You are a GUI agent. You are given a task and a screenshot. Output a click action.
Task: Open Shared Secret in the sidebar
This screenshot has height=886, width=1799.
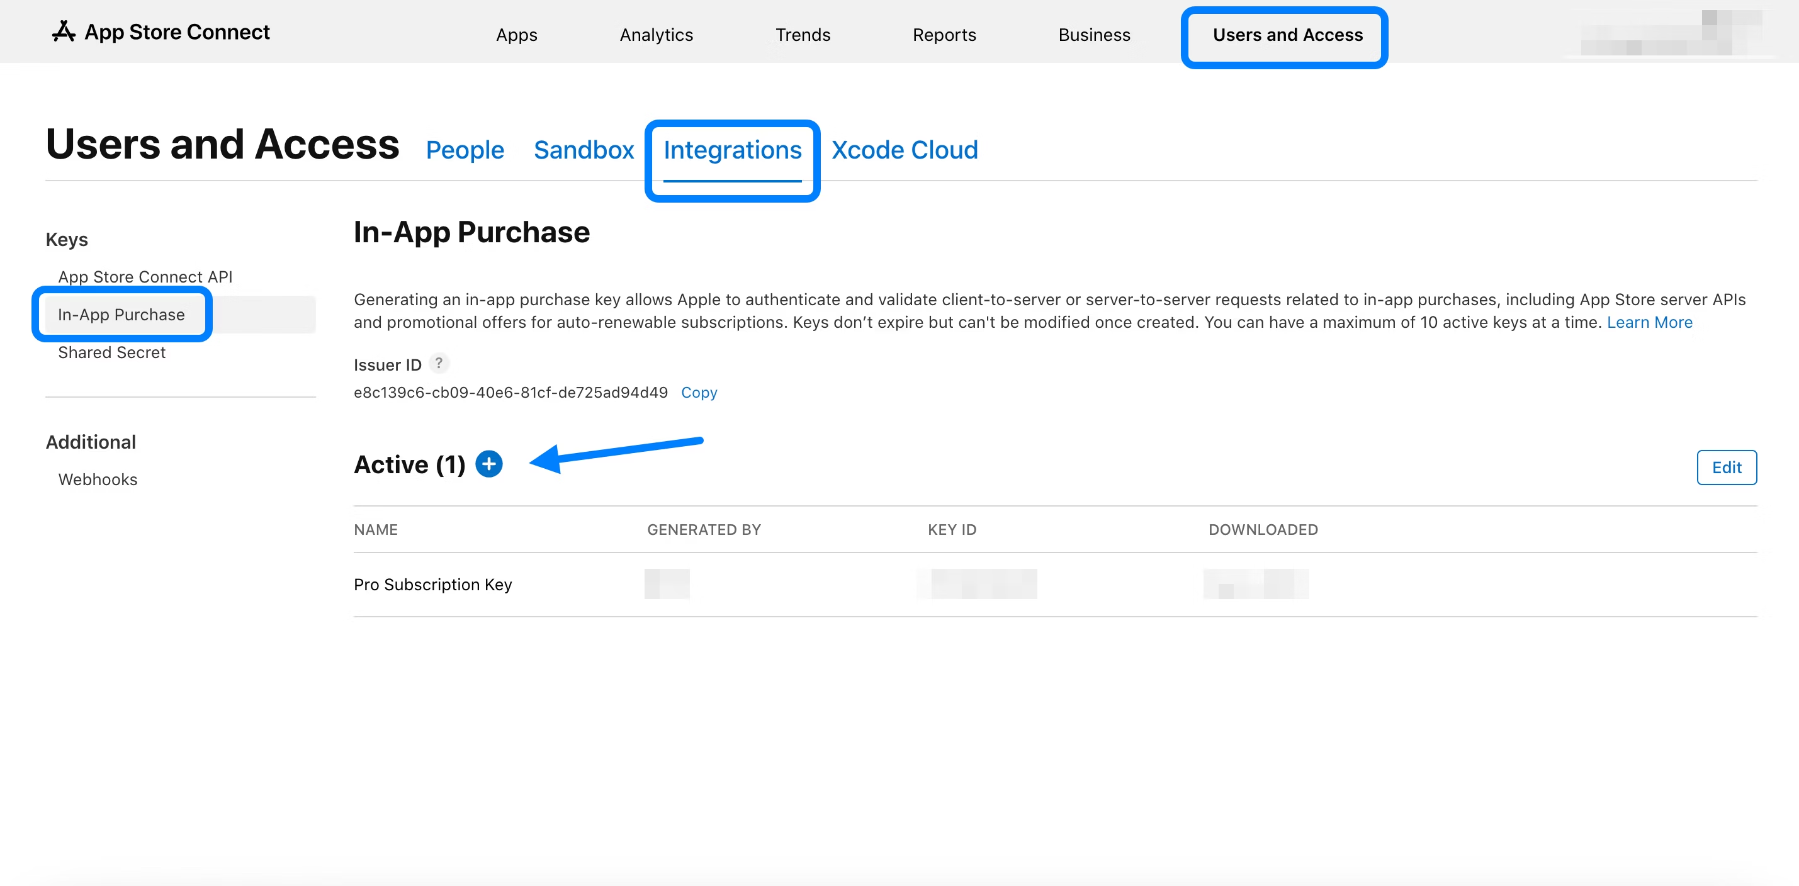pyautogui.click(x=112, y=352)
